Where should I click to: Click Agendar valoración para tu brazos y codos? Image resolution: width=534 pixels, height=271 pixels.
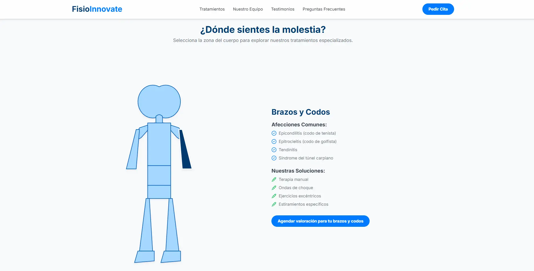click(320, 221)
